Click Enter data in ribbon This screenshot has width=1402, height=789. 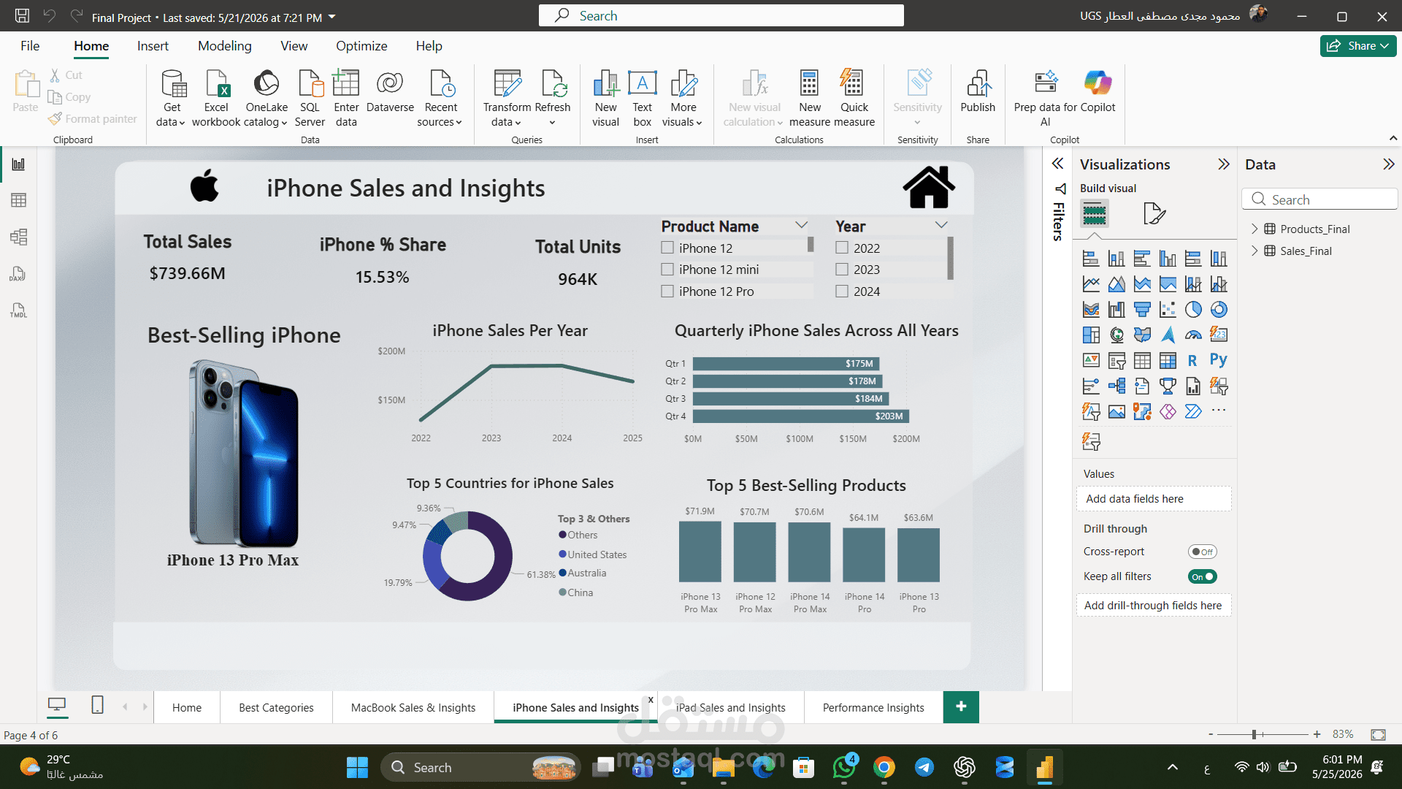pos(346,99)
